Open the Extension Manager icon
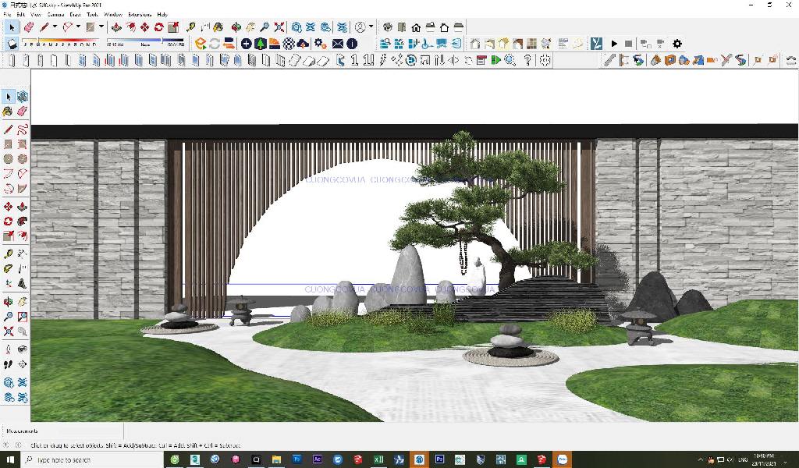This screenshot has width=799, height=468. pos(340,27)
